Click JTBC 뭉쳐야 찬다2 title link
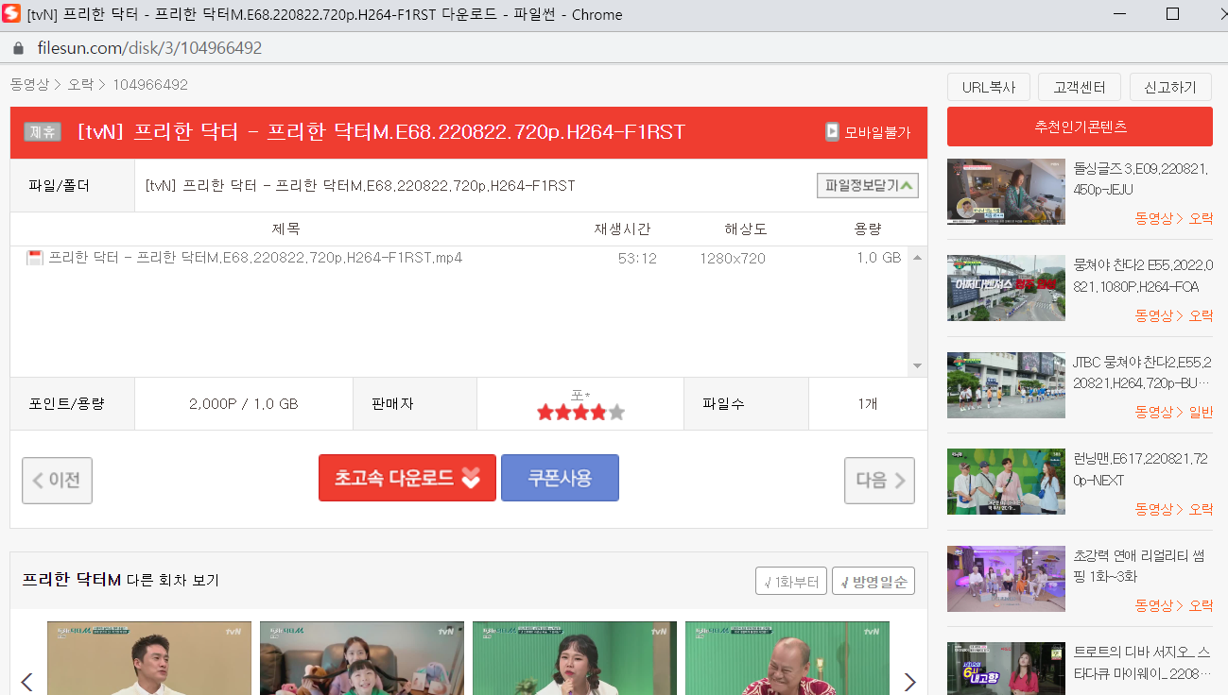Image resolution: width=1228 pixels, height=695 pixels. 1143,372
